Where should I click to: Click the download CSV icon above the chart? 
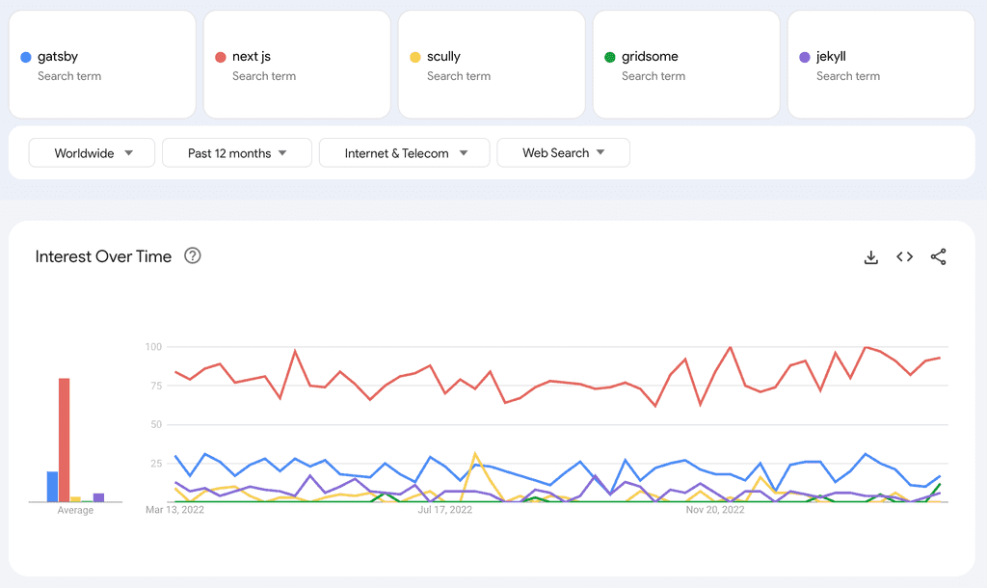[871, 257]
